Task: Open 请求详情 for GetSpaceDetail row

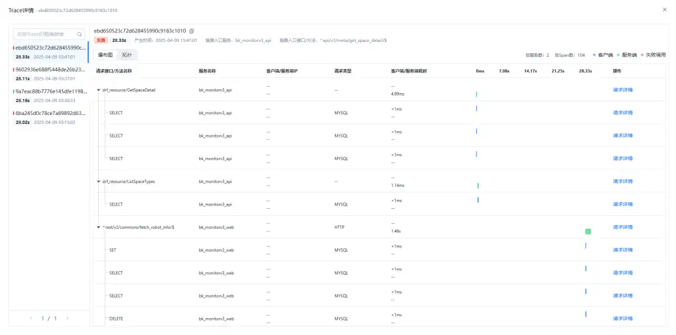Action: tap(623, 90)
